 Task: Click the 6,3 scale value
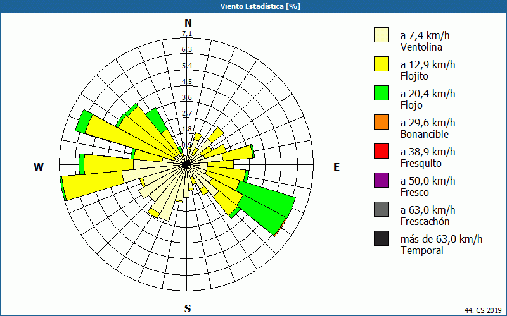click(x=187, y=49)
